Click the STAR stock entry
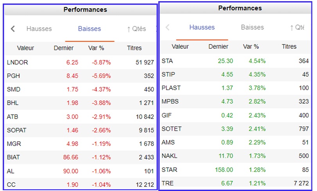 (x=169, y=170)
